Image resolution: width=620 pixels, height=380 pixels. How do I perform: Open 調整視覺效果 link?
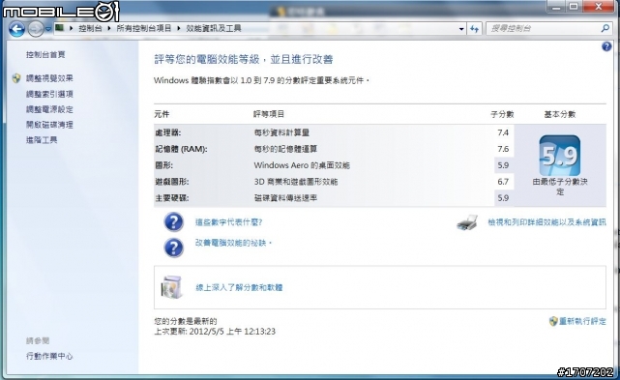[x=49, y=78]
